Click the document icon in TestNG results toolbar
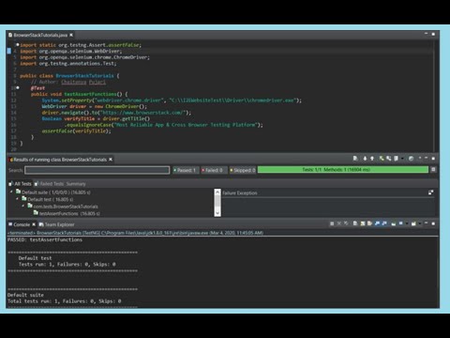This screenshot has width=450, height=338. click(355, 159)
